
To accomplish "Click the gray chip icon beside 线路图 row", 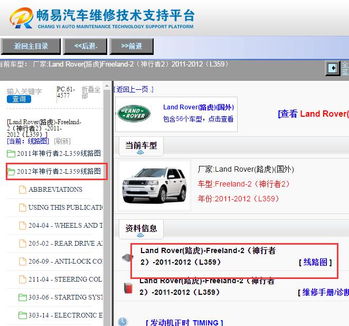I will pos(128,258).
